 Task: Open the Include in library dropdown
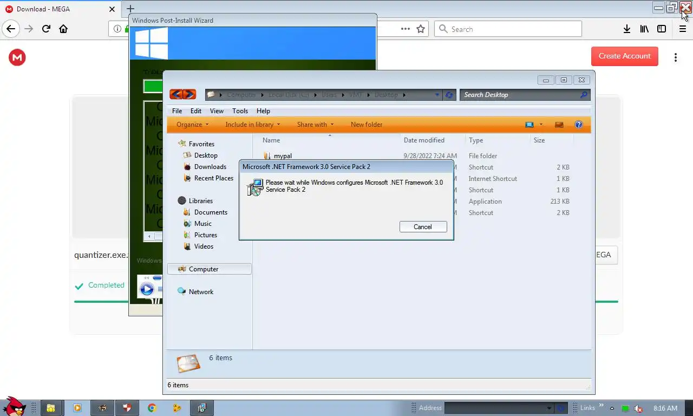tap(252, 125)
